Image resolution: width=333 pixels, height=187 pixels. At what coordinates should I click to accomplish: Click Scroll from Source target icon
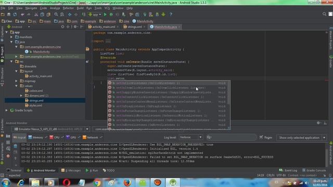[62, 26]
